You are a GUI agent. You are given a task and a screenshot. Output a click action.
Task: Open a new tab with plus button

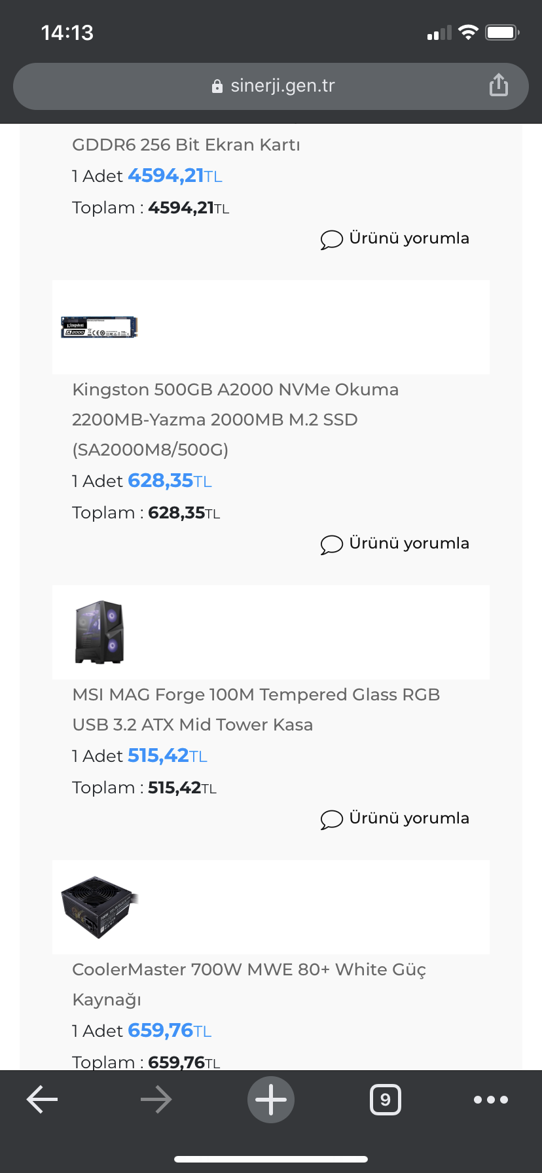click(271, 1100)
